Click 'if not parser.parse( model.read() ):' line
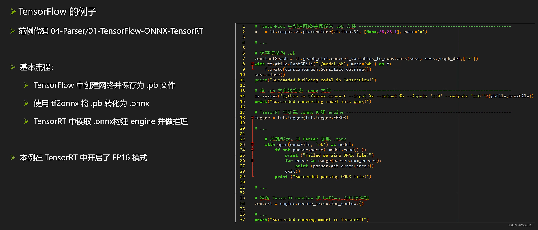The height and width of the screenshot is (230, 538). pyautogui.click(x=320, y=150)
